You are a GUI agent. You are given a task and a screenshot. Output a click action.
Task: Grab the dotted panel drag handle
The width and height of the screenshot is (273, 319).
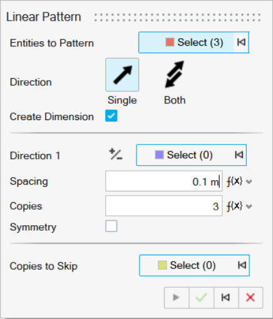point(177,18)
